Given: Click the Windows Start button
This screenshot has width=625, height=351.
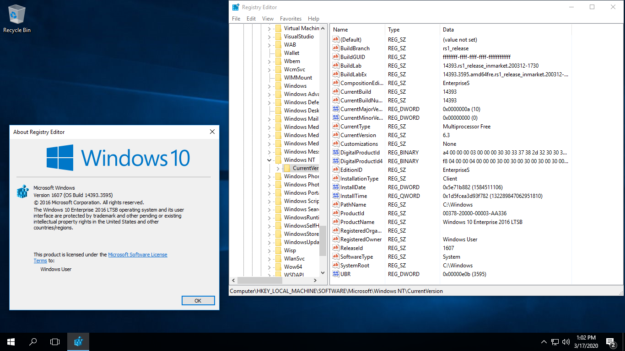Looking at the screenshot, I should pos(11,341).
